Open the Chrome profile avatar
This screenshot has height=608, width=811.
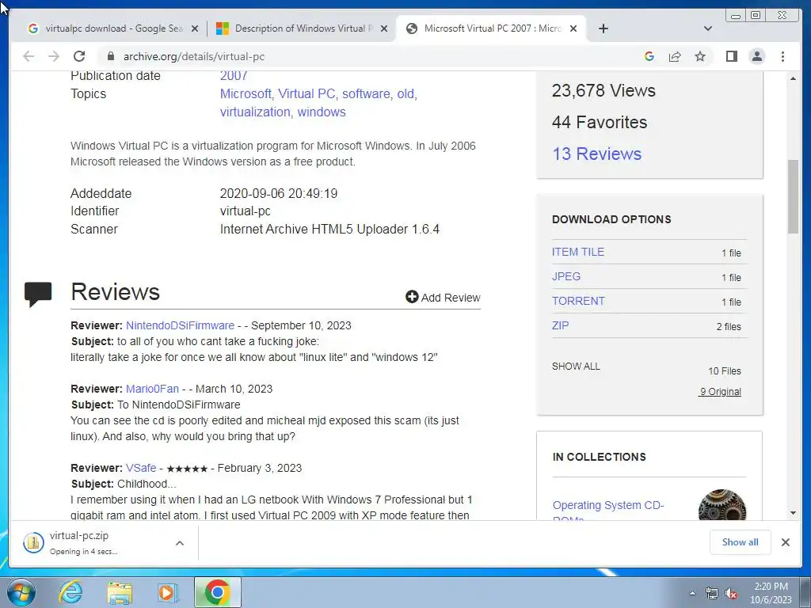click(756, 56)
